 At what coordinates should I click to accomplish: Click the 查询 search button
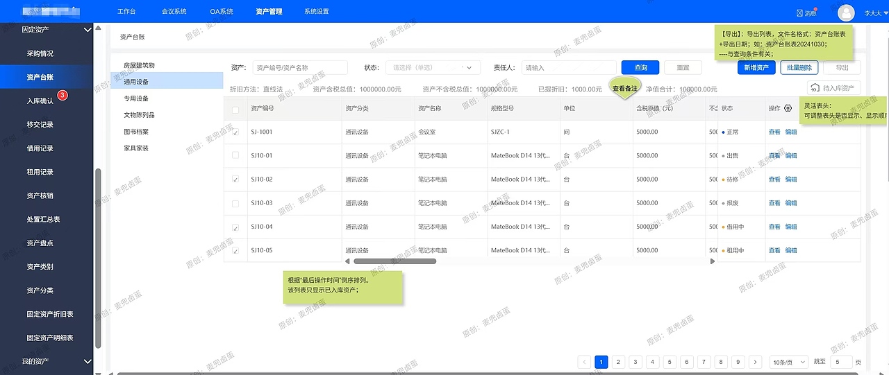click(640, 67)
